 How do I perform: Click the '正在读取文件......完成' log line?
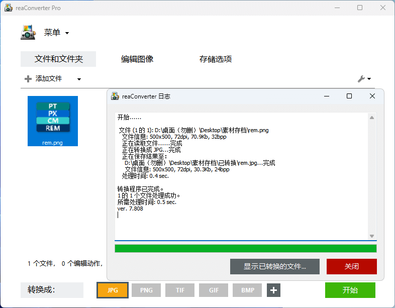click(152, 144)
